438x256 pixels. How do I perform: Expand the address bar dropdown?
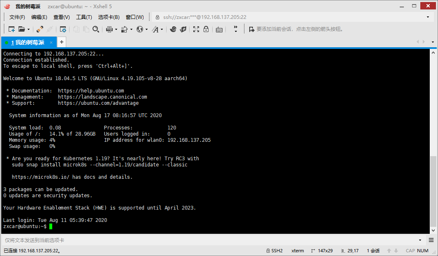tap(428, 17)
